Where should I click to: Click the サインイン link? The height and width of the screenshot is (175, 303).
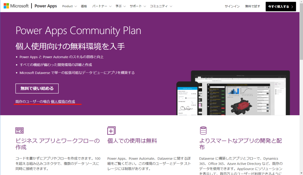click(232, 6)
